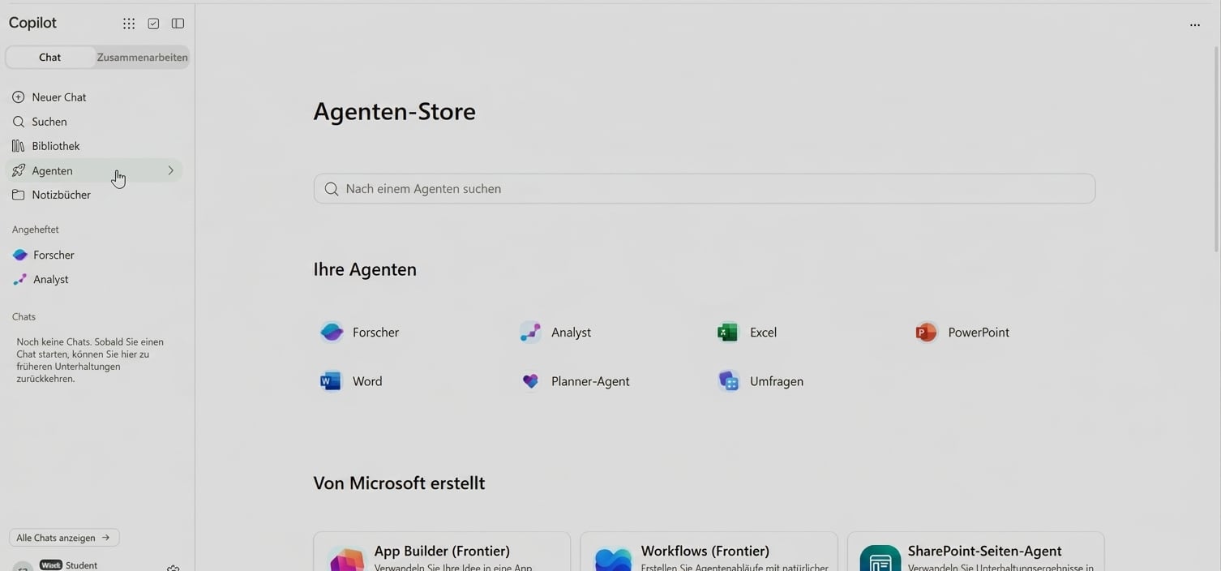Click the Student account label
The height and width of the screenshot is (571, 1221).
[81, 565]
